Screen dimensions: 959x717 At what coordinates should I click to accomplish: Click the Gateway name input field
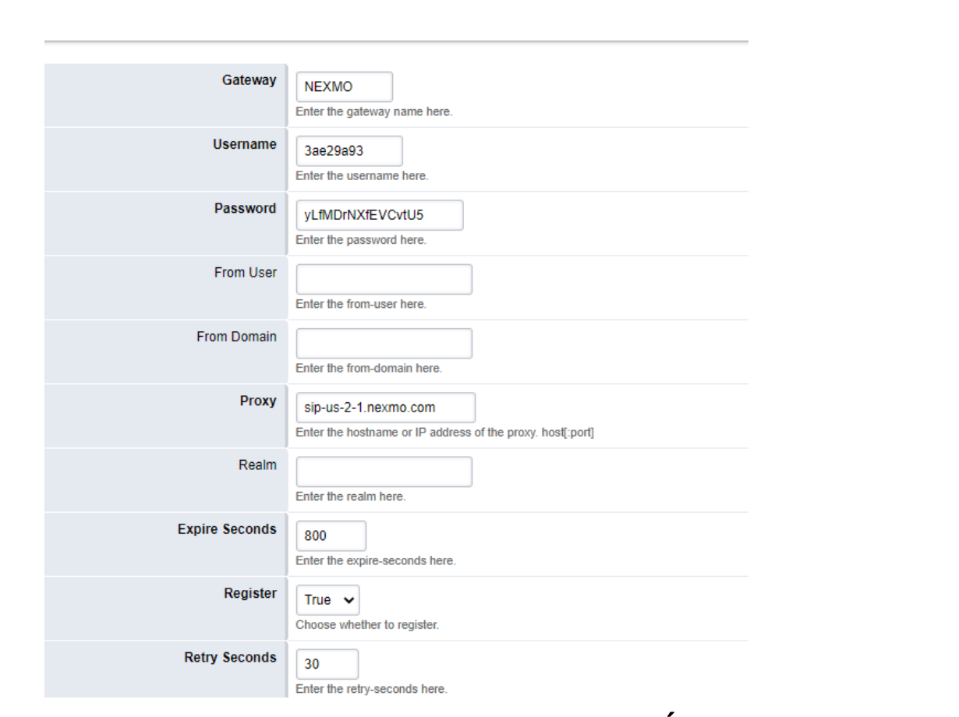(x=344, y=87)
